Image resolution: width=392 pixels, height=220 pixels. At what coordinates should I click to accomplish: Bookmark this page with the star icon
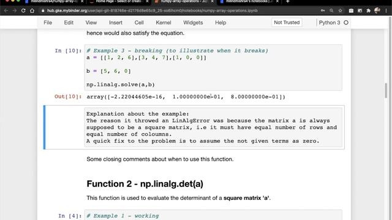pos(340,11)
